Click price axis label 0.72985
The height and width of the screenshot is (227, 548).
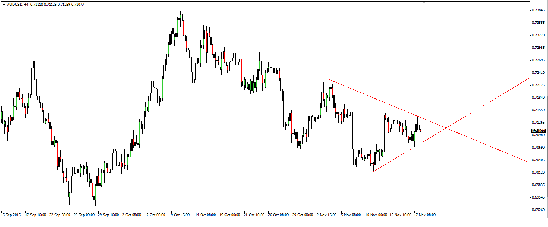click(539, 47)
